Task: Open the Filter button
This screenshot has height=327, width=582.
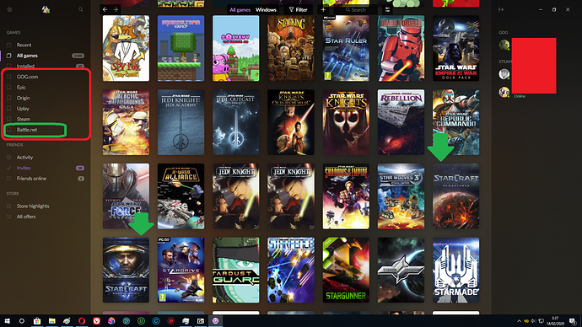Action: pos(298,10)
